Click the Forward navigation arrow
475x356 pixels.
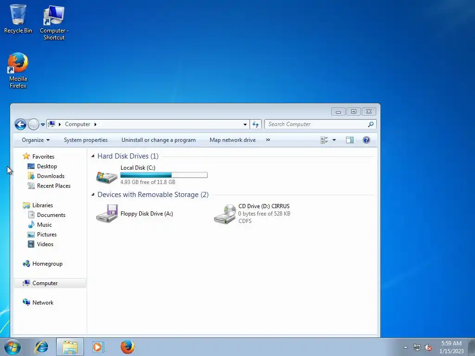[x=33, y=124]
